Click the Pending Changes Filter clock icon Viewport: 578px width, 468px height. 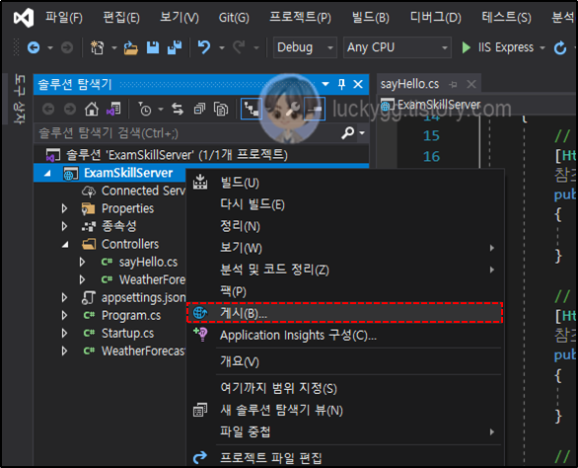click(x=145, y=110)
